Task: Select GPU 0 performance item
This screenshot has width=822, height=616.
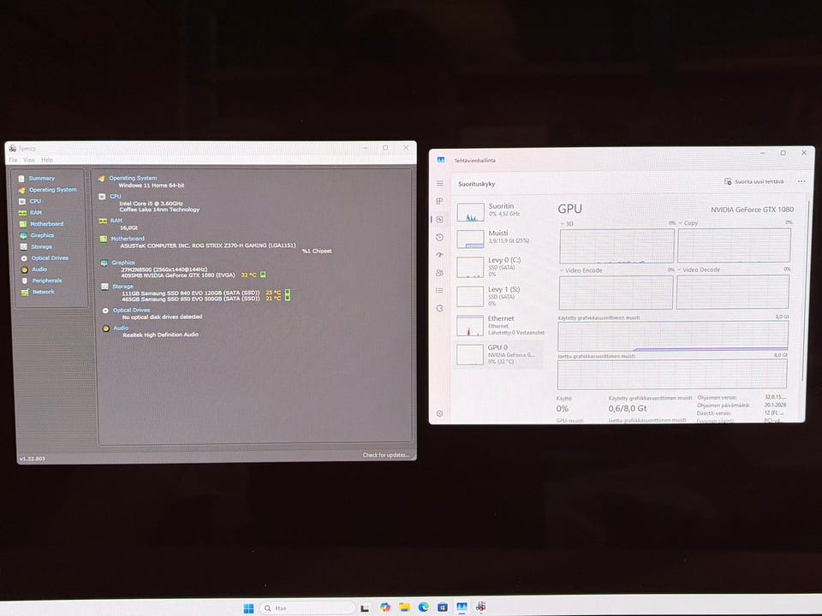Action: coord(498,354)
